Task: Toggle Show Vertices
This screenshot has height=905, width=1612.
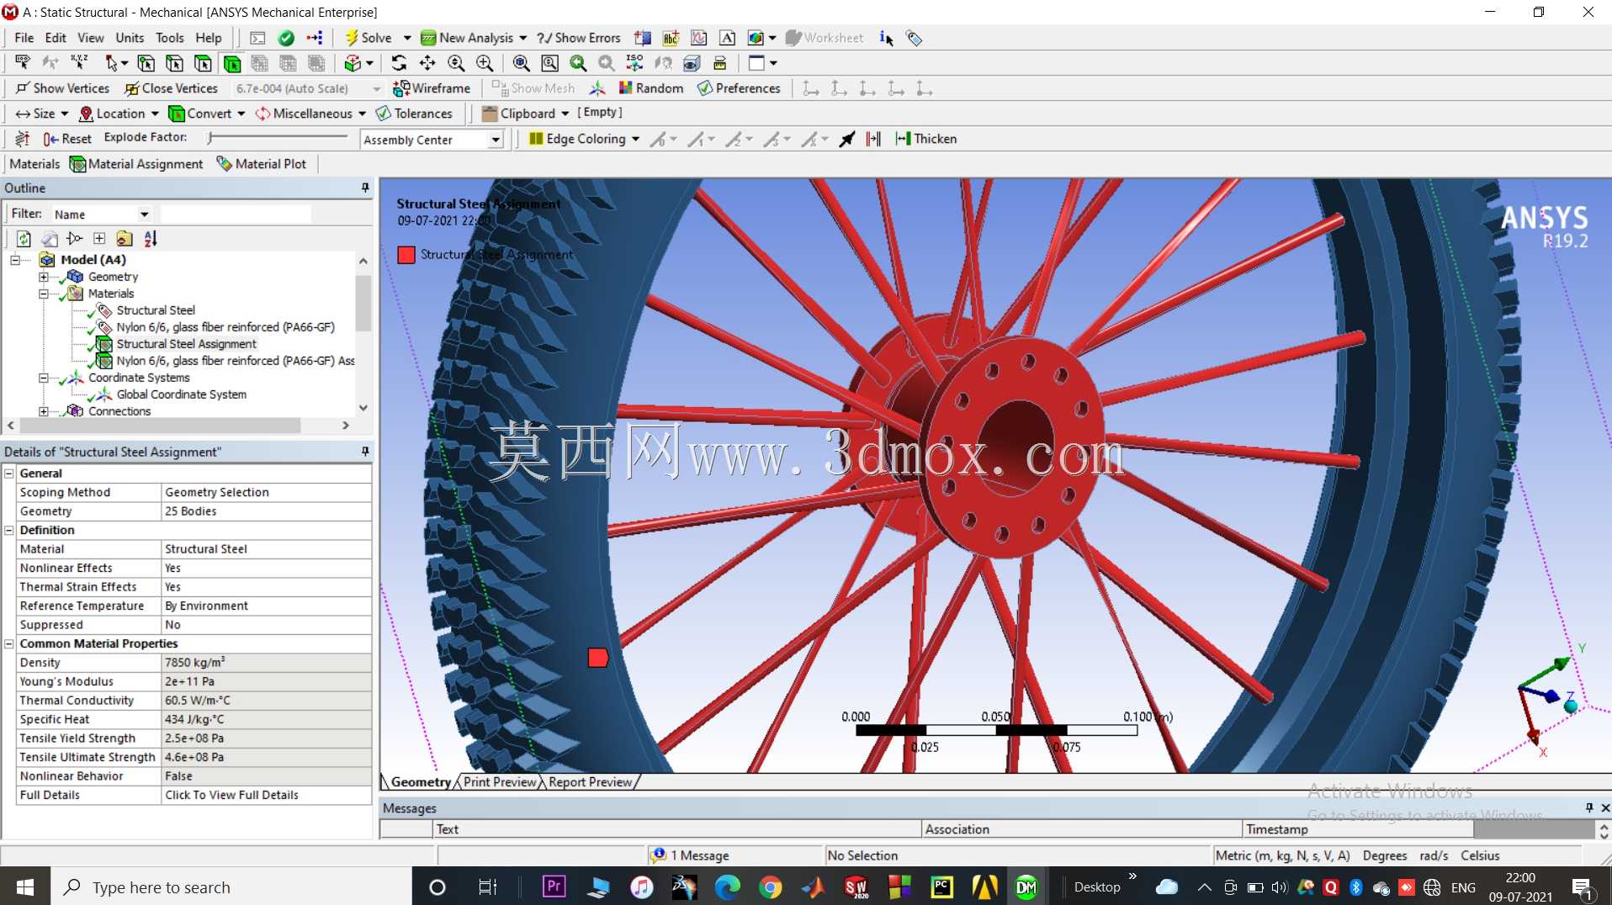Action: [x=62, y=88]
